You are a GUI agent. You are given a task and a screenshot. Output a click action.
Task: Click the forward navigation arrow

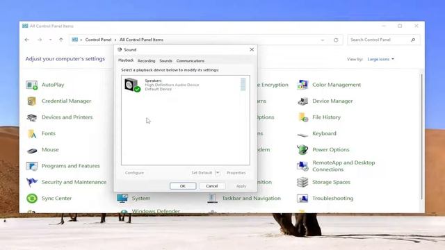40,40
